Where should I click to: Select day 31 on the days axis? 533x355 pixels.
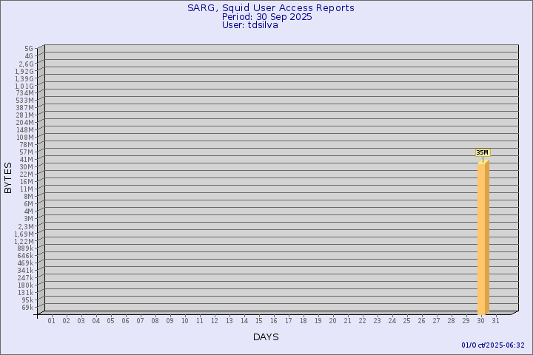click(496, 320)
